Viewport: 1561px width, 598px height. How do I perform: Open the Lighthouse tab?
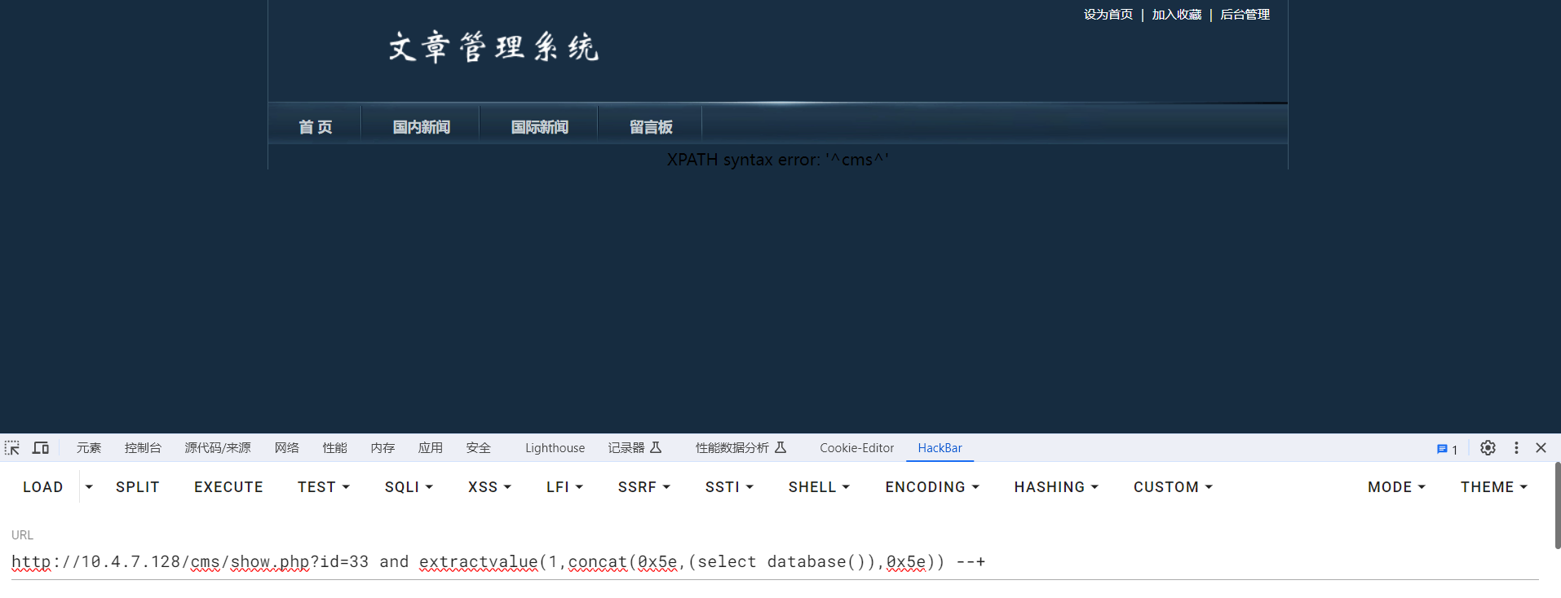(x=555, y=448)
